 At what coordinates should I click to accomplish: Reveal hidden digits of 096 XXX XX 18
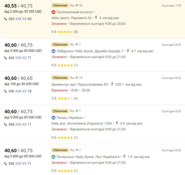pyautogui.click(x=21, y=91)
